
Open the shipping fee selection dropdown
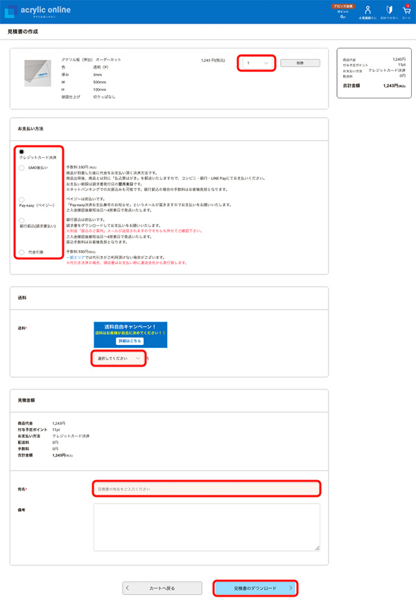[x=119, y=358]
